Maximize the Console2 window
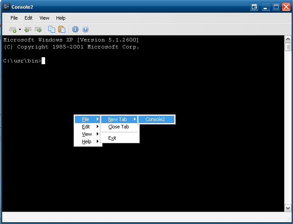The width and height of the screenshot is (293, 224). coord(276,7)
